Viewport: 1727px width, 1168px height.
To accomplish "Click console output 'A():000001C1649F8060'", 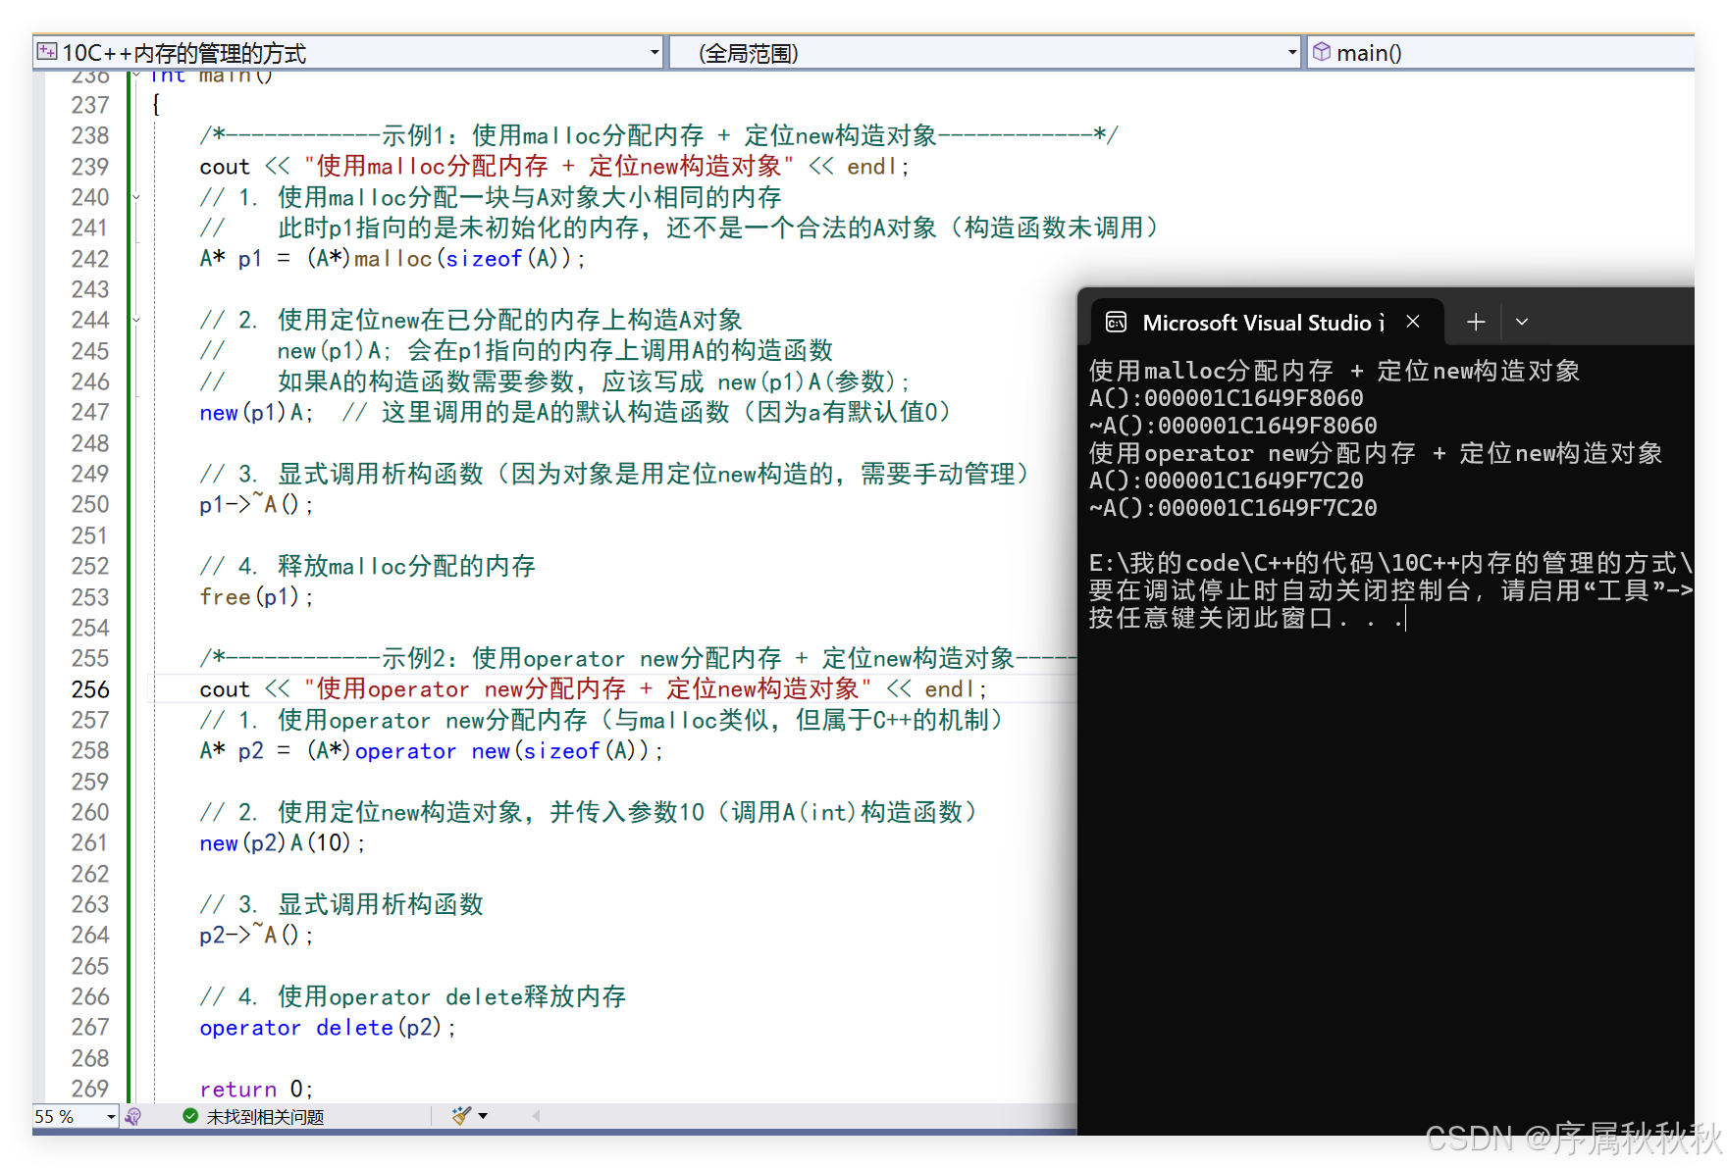I will [x=1227, y=398].
